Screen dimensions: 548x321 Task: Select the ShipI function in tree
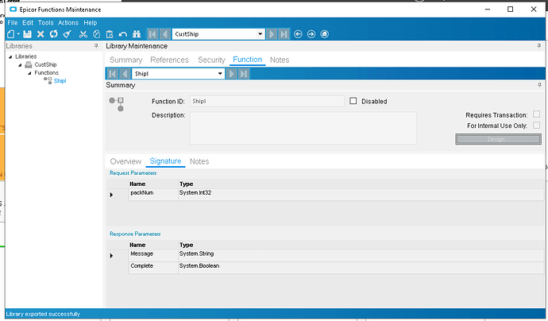pos(60,81)
